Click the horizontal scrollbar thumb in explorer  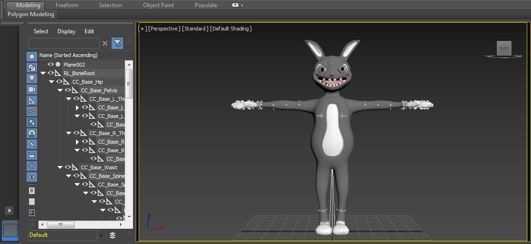tap(61, 224)
